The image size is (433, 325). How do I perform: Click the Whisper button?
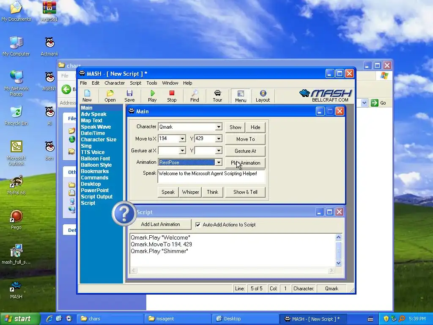coord(191,192)
